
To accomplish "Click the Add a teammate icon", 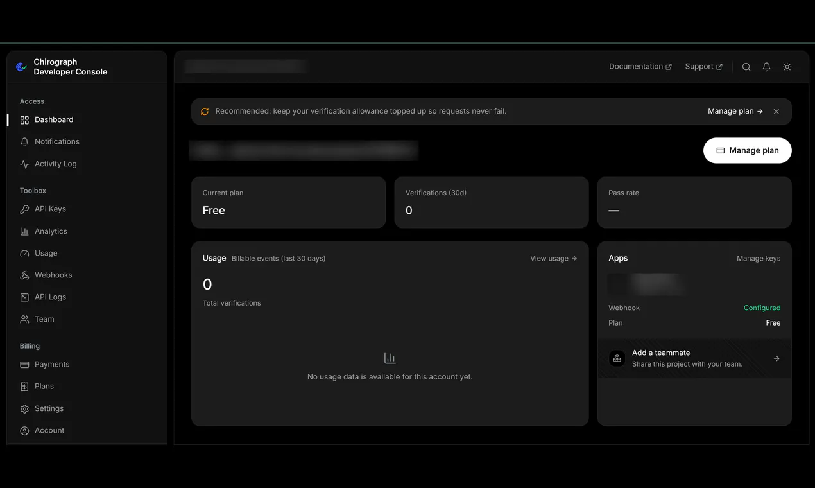I will pyautogui.click(x=617, y=358).
